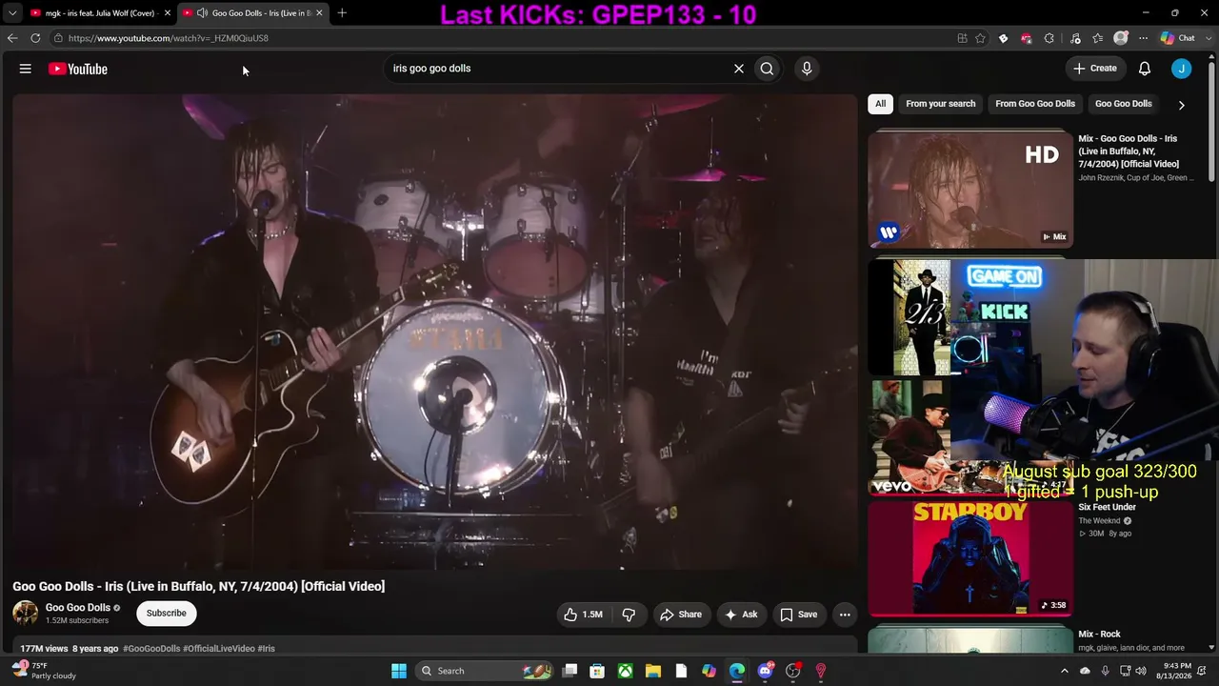Show more filter chips with the chevron
This screenshot has width=1219, height=686.
(1181, 105)
